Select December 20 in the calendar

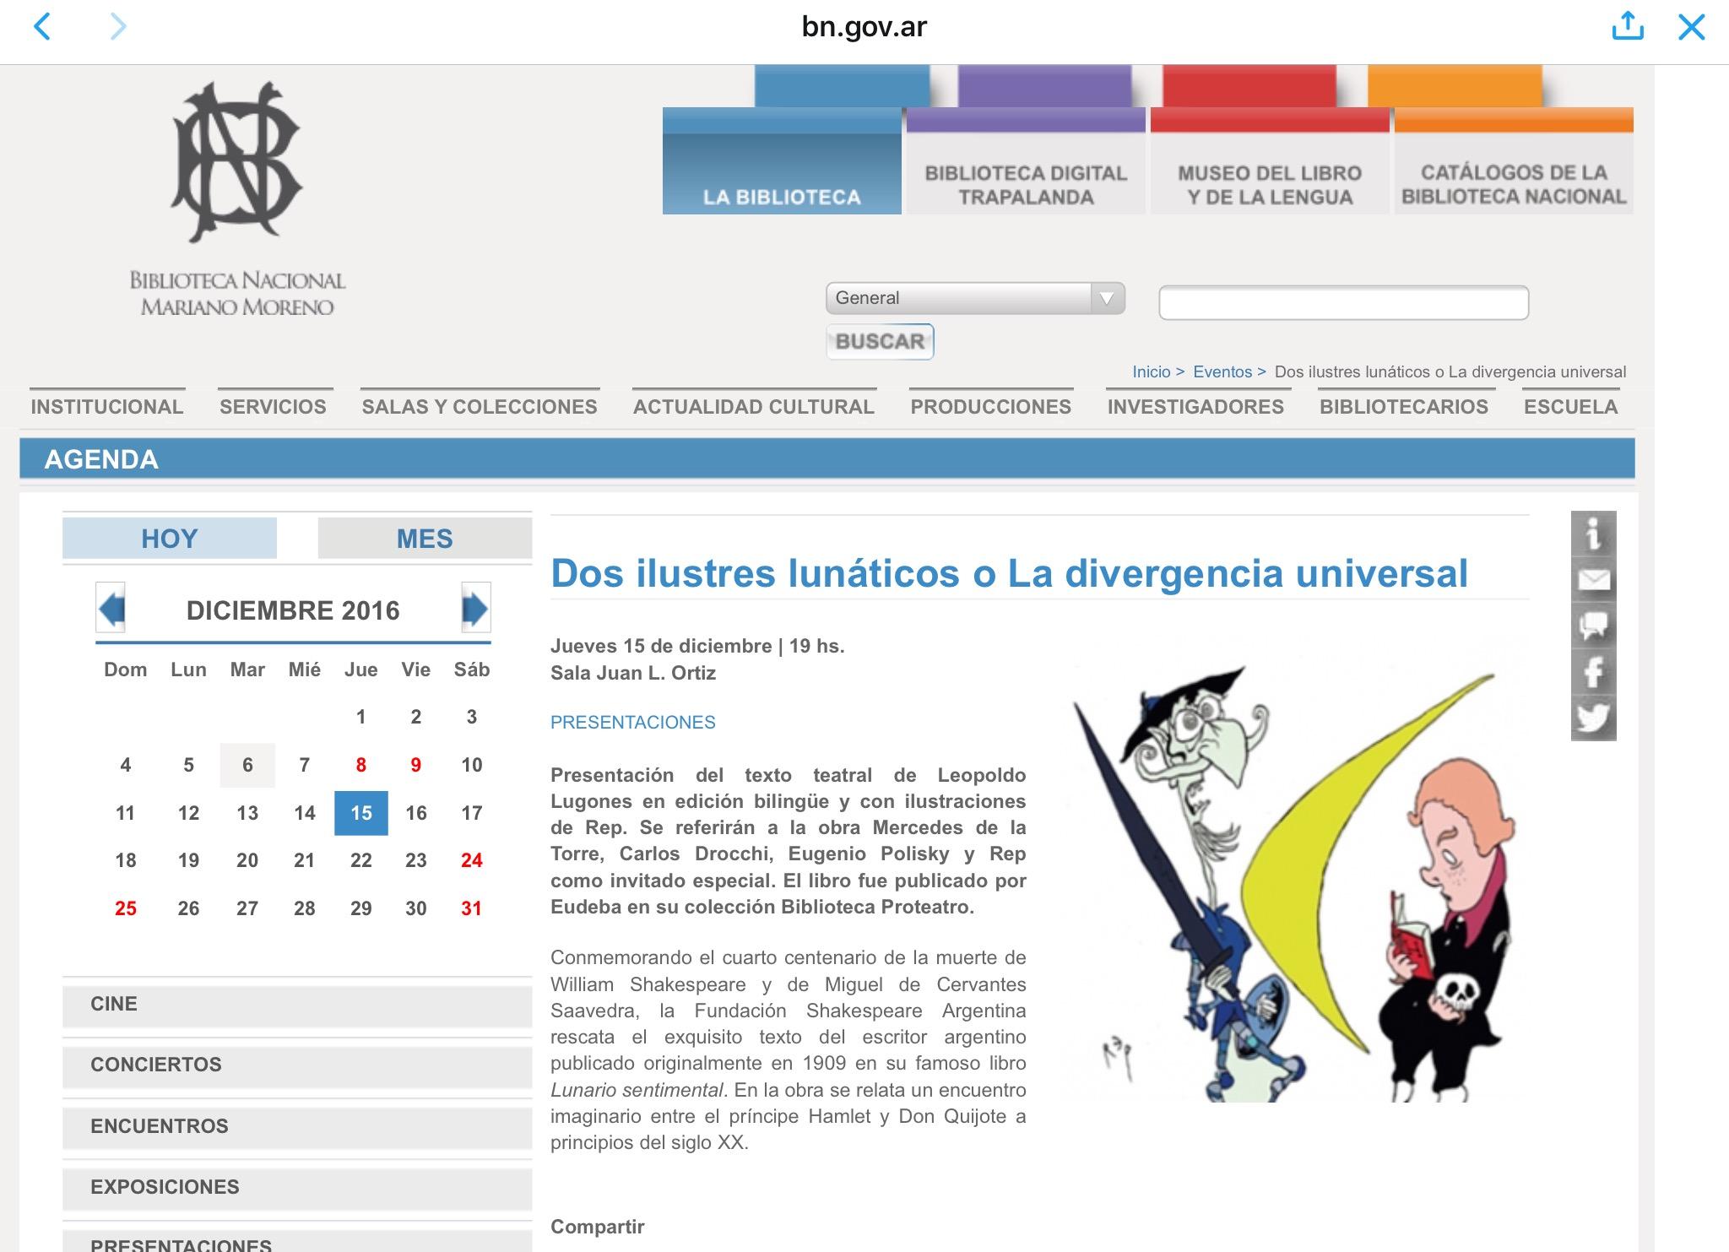click(x=247, y=860)
